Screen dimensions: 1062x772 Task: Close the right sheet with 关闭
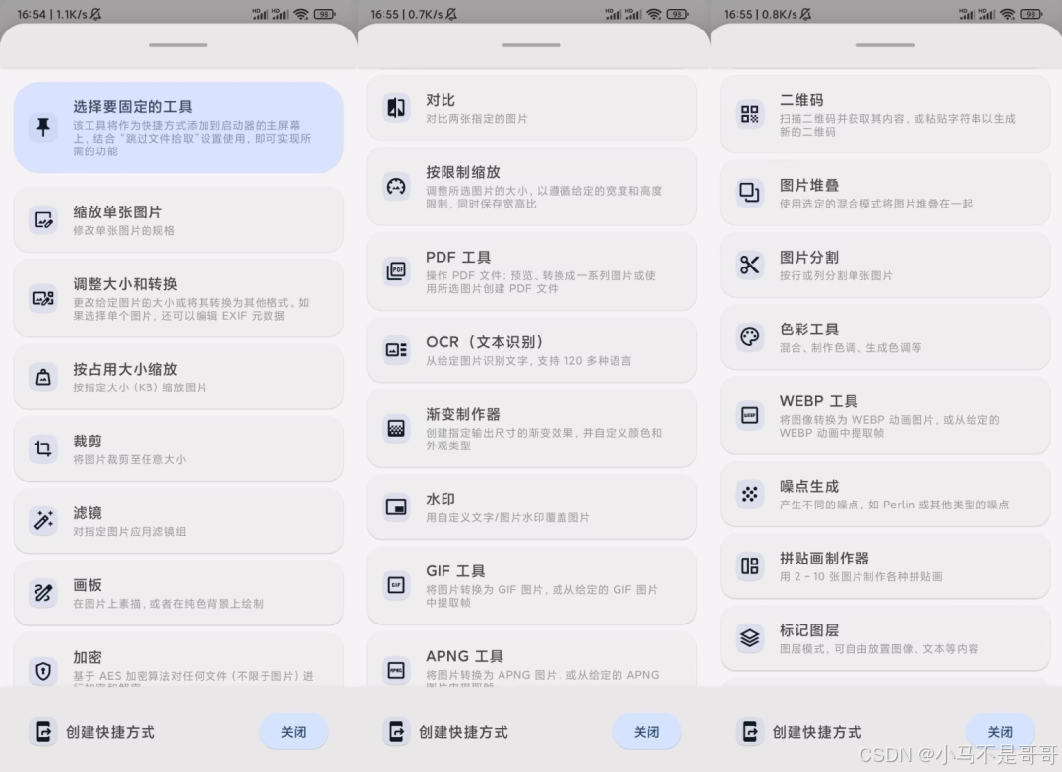click(x=1000, y=732)
